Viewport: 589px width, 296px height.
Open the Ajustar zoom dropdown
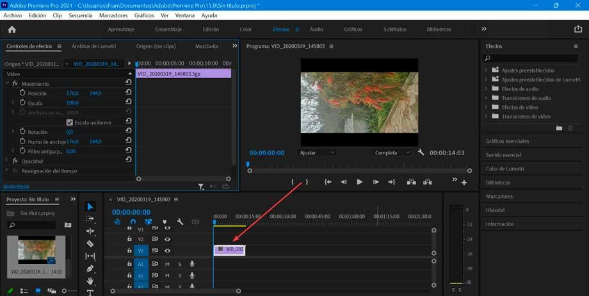click(x=317, y=152)
